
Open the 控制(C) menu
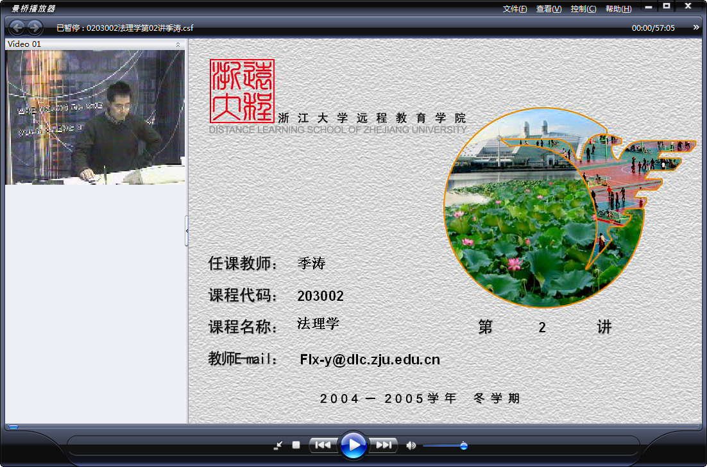(x=583, y=9)
